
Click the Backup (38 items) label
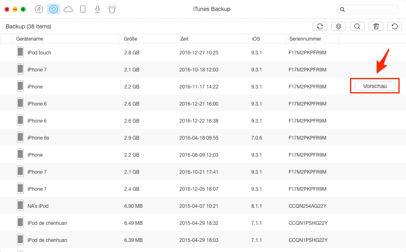(x=28, y=27)
